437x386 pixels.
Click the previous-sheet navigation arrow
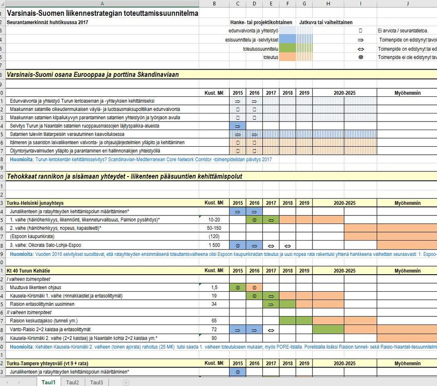pyautogui.click(x=7, y=383)
